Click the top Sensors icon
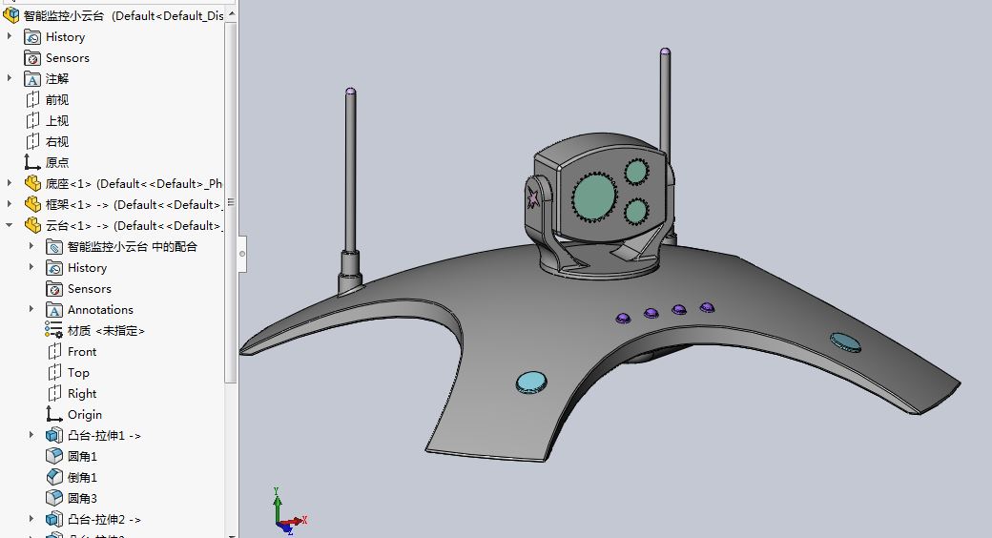 tap(32, 58)
